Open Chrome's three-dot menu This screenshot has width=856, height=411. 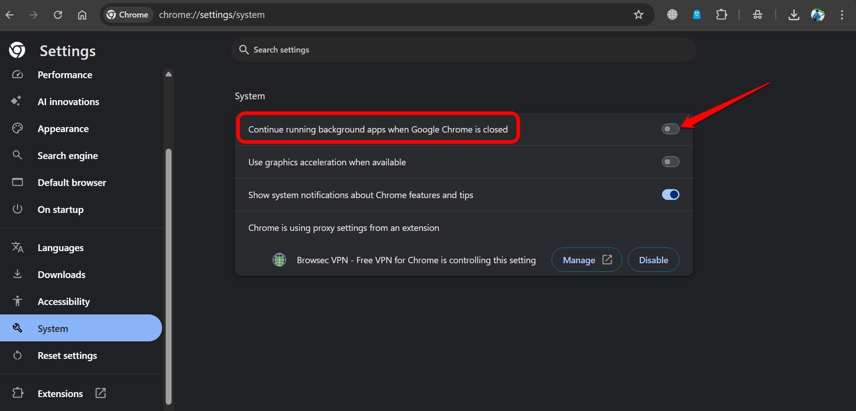tap(842, 15)
